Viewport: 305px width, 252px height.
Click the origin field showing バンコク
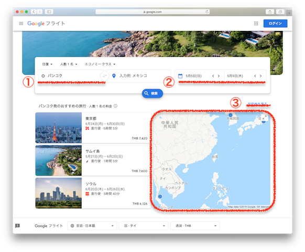click(71, 76)
